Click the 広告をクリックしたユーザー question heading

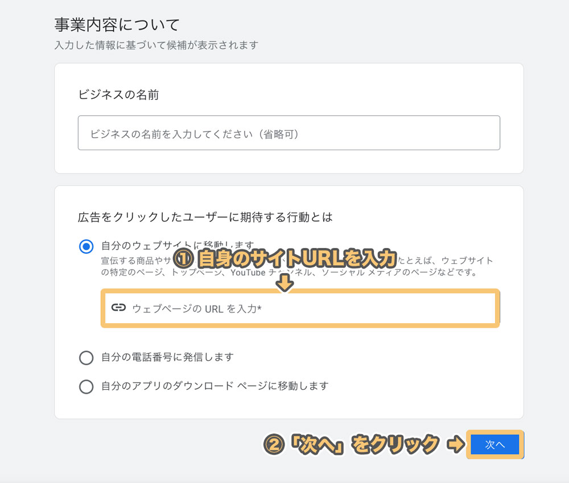[x=205, y=217]
